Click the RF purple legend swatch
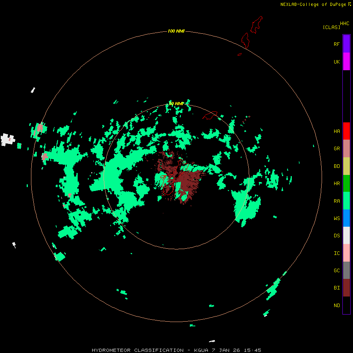The height and width of the screenshot is (353, 353). (x=346, y=44)
